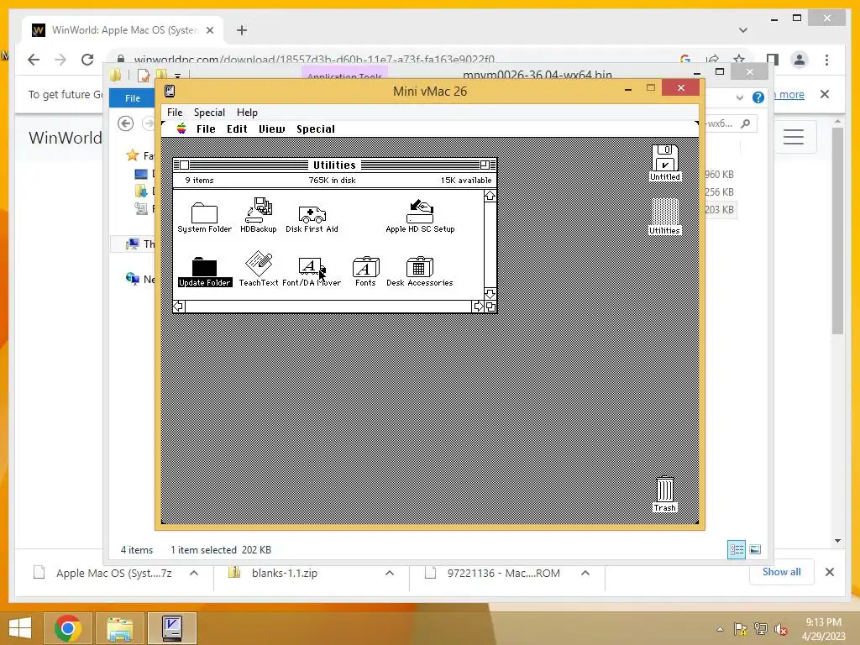
Task: Close the WinWorld Chrome tab
Action: point(209,30)
